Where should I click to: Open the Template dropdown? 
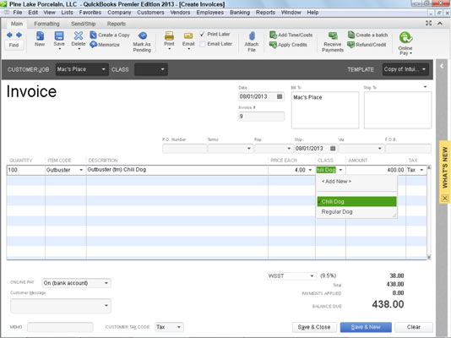[424, 69]
